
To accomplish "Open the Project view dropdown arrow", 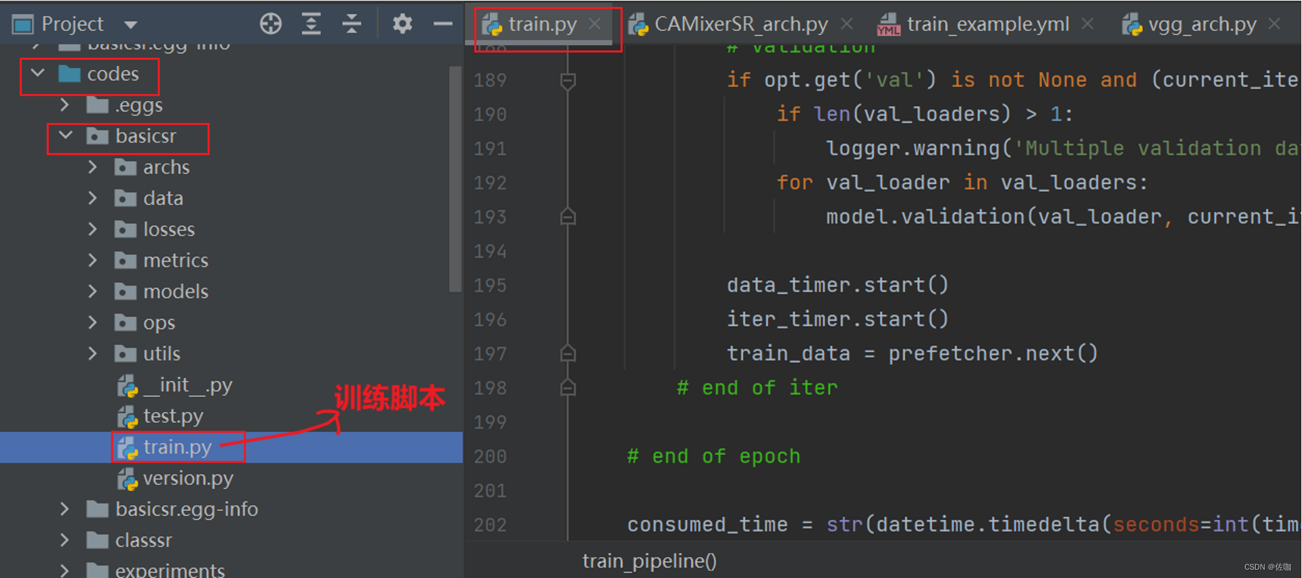I will (x=130, y=25).
